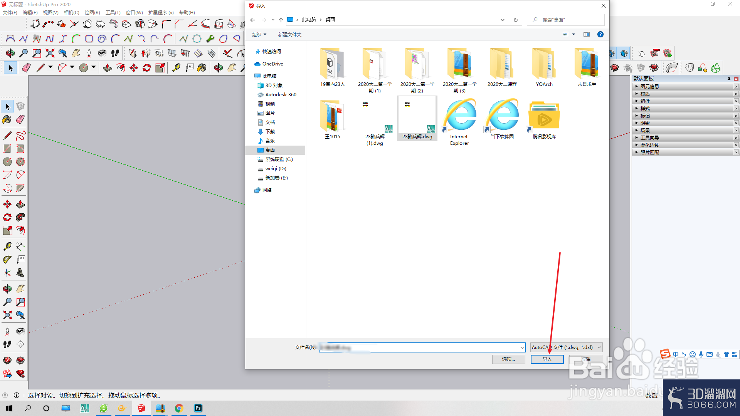Select weiqi (D:) drive
The height and width of the screenshot is (416, 740).
tap(276, 169)
